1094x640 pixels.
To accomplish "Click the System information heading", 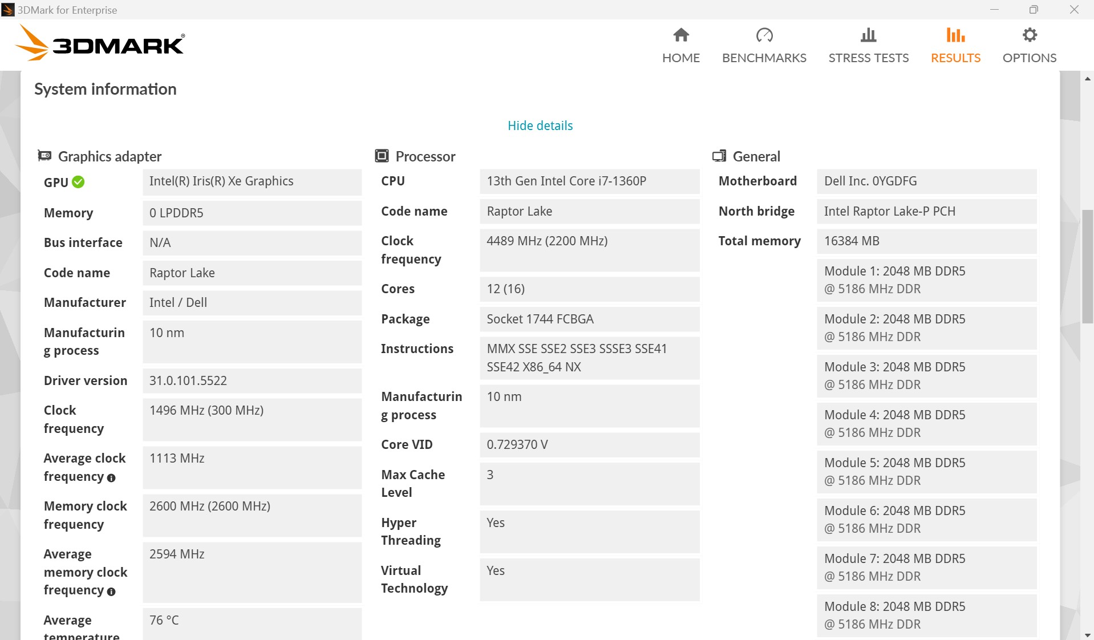I will click(x=106, y=89).
